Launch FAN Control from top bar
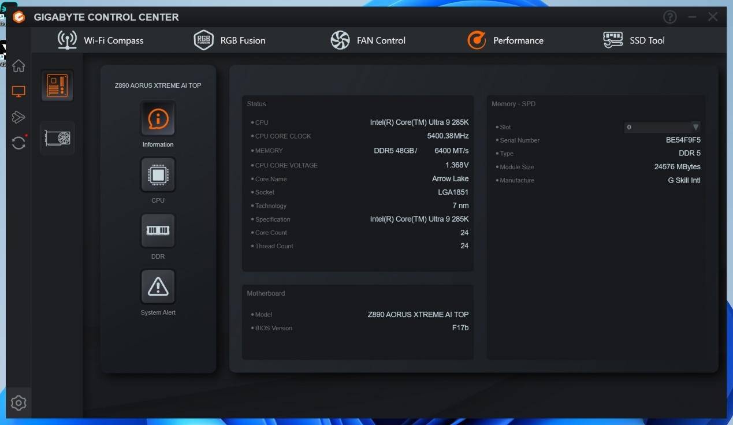 [368, 40]
